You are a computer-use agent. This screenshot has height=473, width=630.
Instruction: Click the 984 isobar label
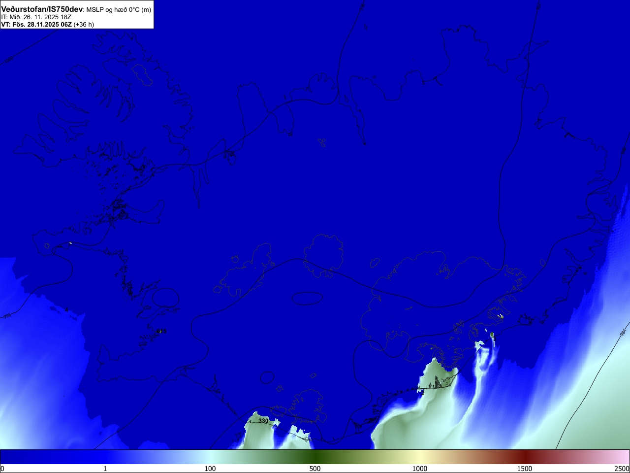(623, 333)
